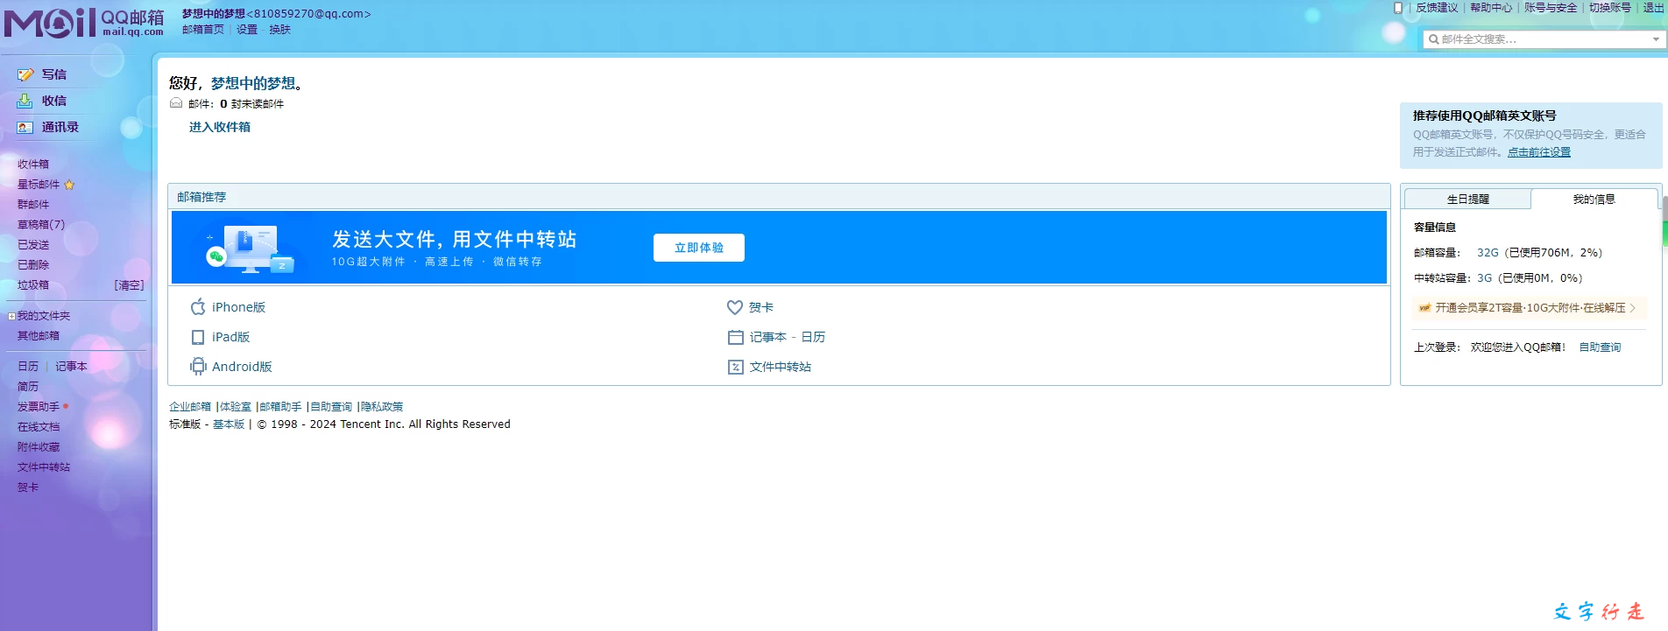1668x631 pixels.
Task: Click the 自助查询 link beside last login
Action: tap(1600, 347)
